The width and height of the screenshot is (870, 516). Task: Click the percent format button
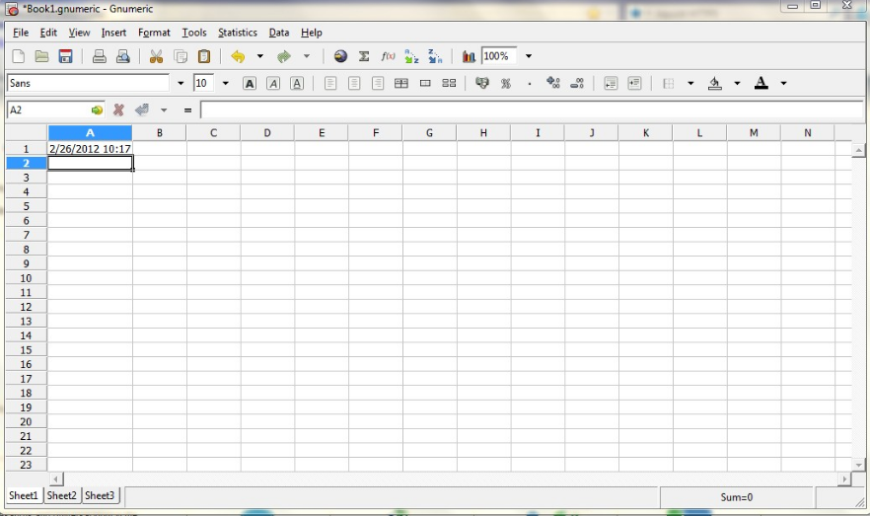tap(506, 84)
